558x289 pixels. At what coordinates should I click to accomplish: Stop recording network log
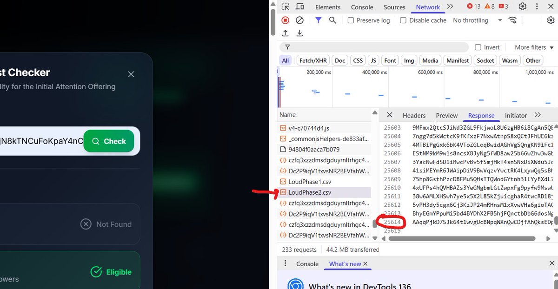coord(285,20)
